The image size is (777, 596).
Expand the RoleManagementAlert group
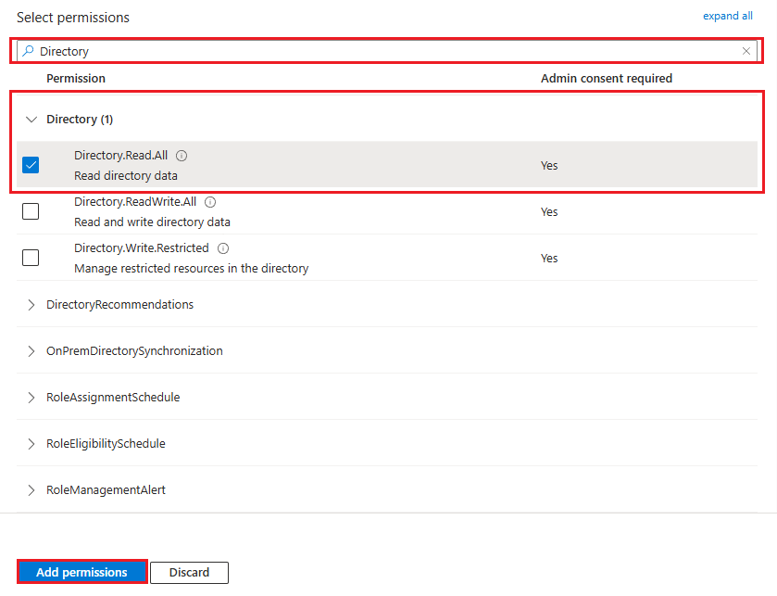coord(31,490)
